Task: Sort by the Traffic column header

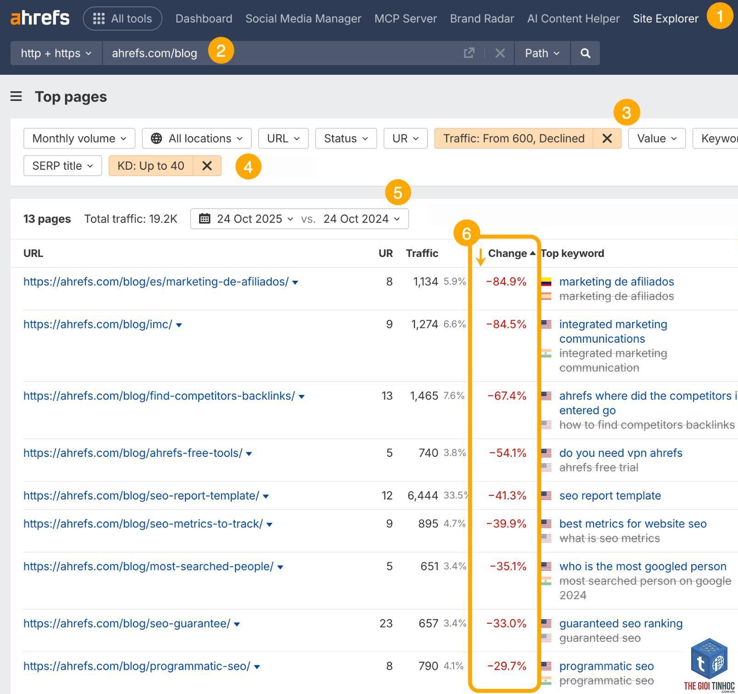Action: 422,253
